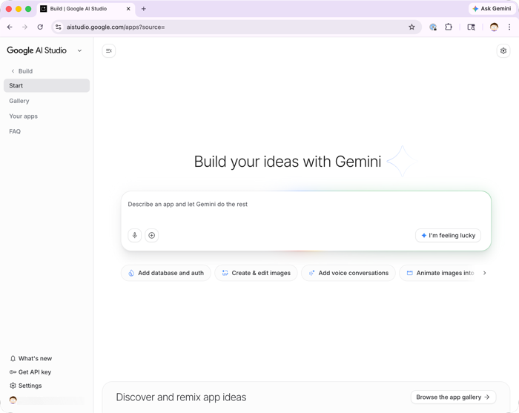Open Chrome's three-dot menu
The width and height of the screenshot is (519, 413).
point(509,27)
